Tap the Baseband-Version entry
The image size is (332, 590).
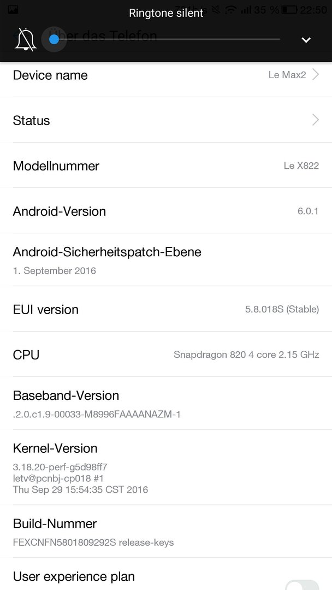pos(166,403)
